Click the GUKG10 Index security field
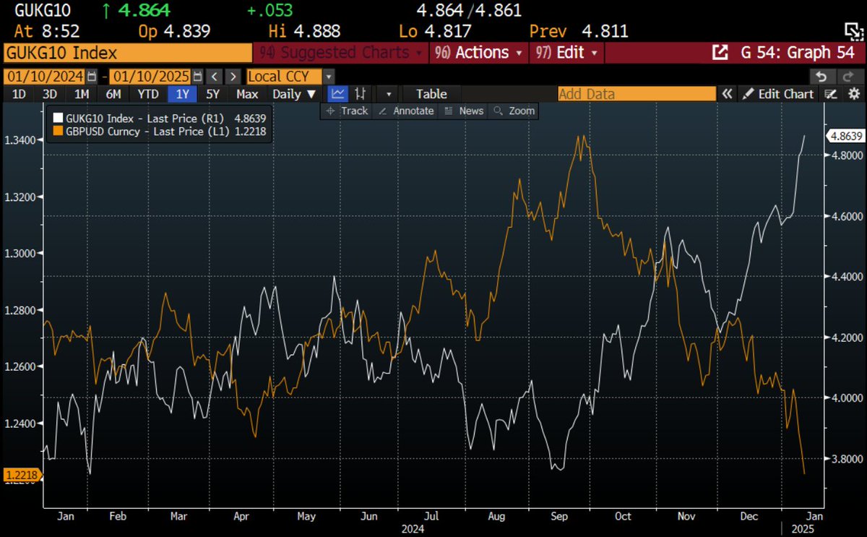The image size is (867, 537). click(x=128, y=53)
